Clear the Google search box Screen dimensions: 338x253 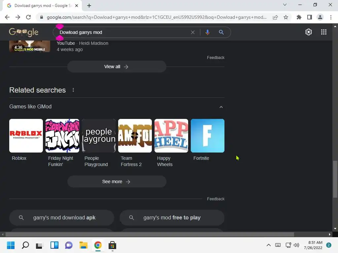point(193,32)
